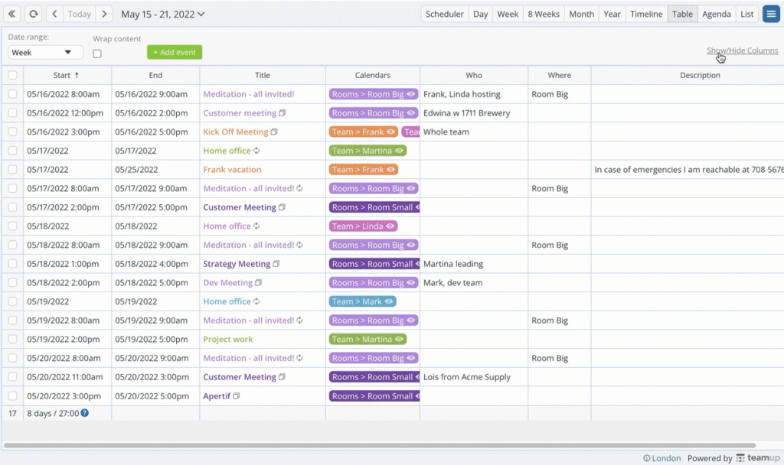Click copy icon next to Apertif
This screenshot has height=465, width=784.
pos(237,396)
